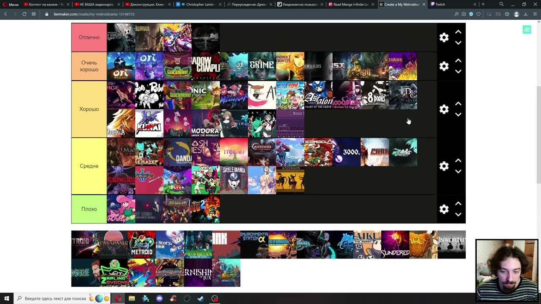This screenshot has width=541, height=304.
Task: Pick the Unworthy thumbnail from unranked pool
Action: click(451, 244)
